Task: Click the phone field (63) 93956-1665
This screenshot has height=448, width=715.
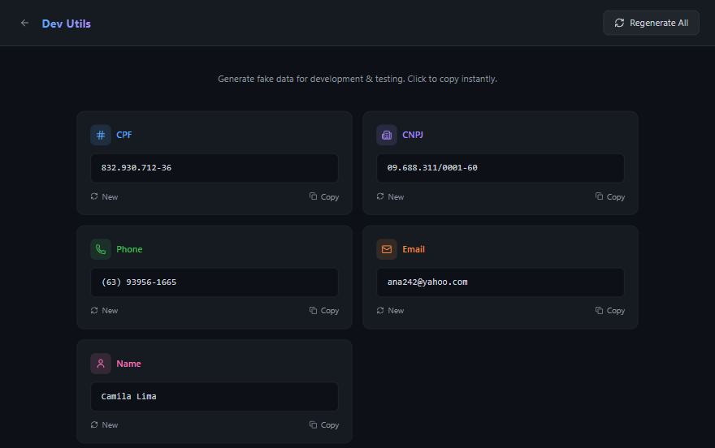Action: [214, 282]
